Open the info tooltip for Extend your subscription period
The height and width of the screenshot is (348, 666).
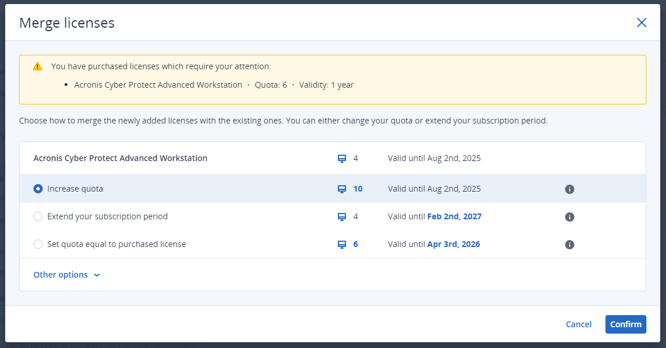pyautogui.click(x=569, y=216)
